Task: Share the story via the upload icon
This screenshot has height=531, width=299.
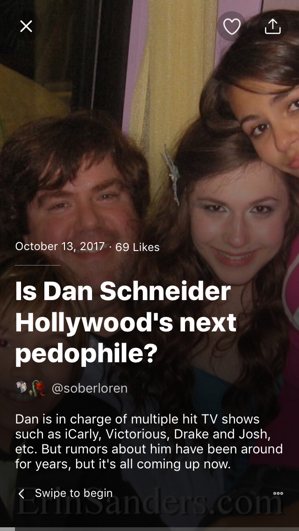Action: tap(272, 26)
